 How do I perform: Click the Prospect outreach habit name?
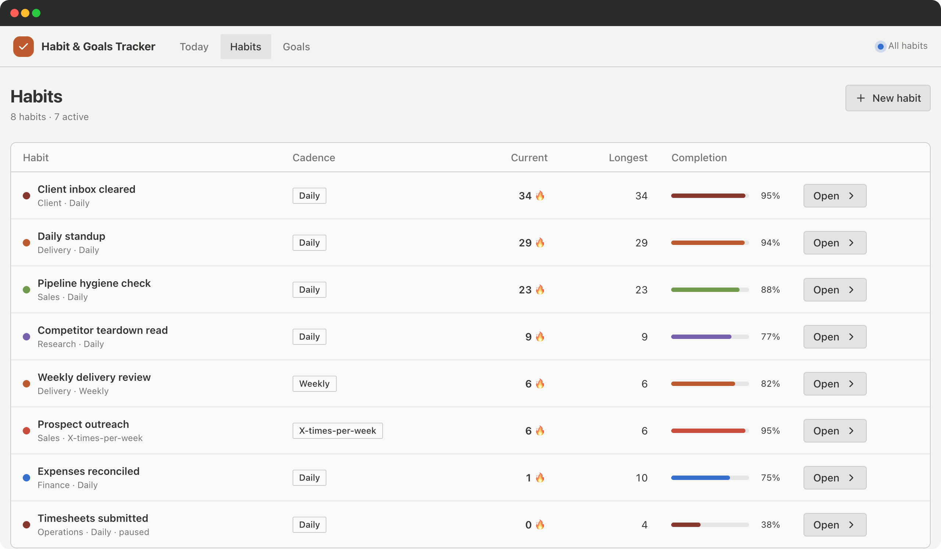(83, 424)
